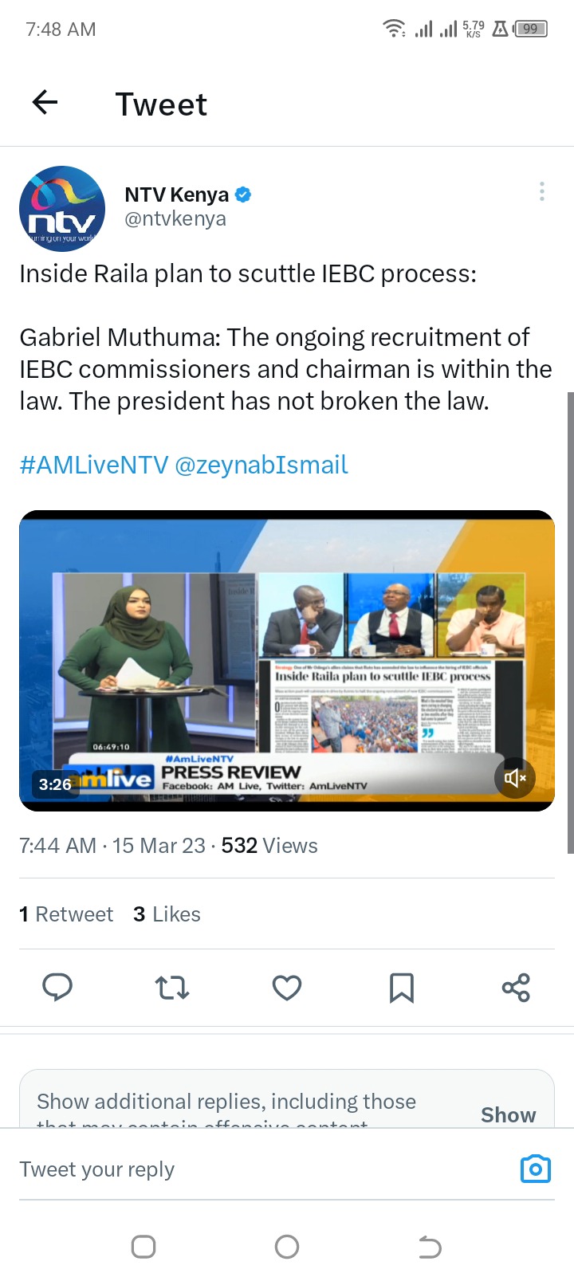Click the NTV Kenya display name
This screenshot has height=1285, width=574.
click(x=177, y=195)
